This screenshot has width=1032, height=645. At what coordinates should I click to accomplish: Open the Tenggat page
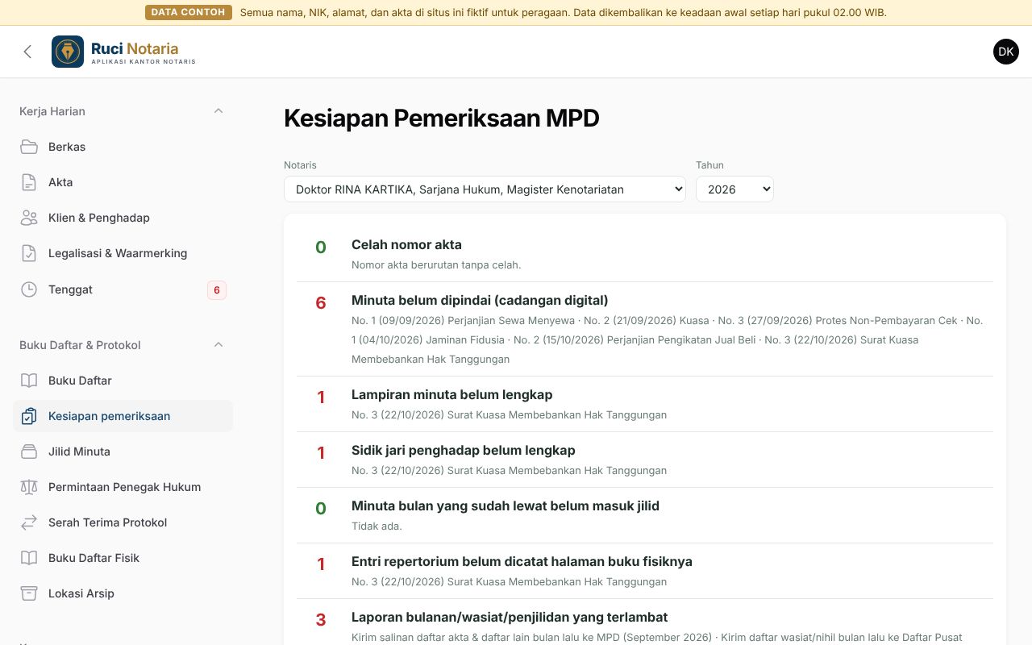[123, 289]
